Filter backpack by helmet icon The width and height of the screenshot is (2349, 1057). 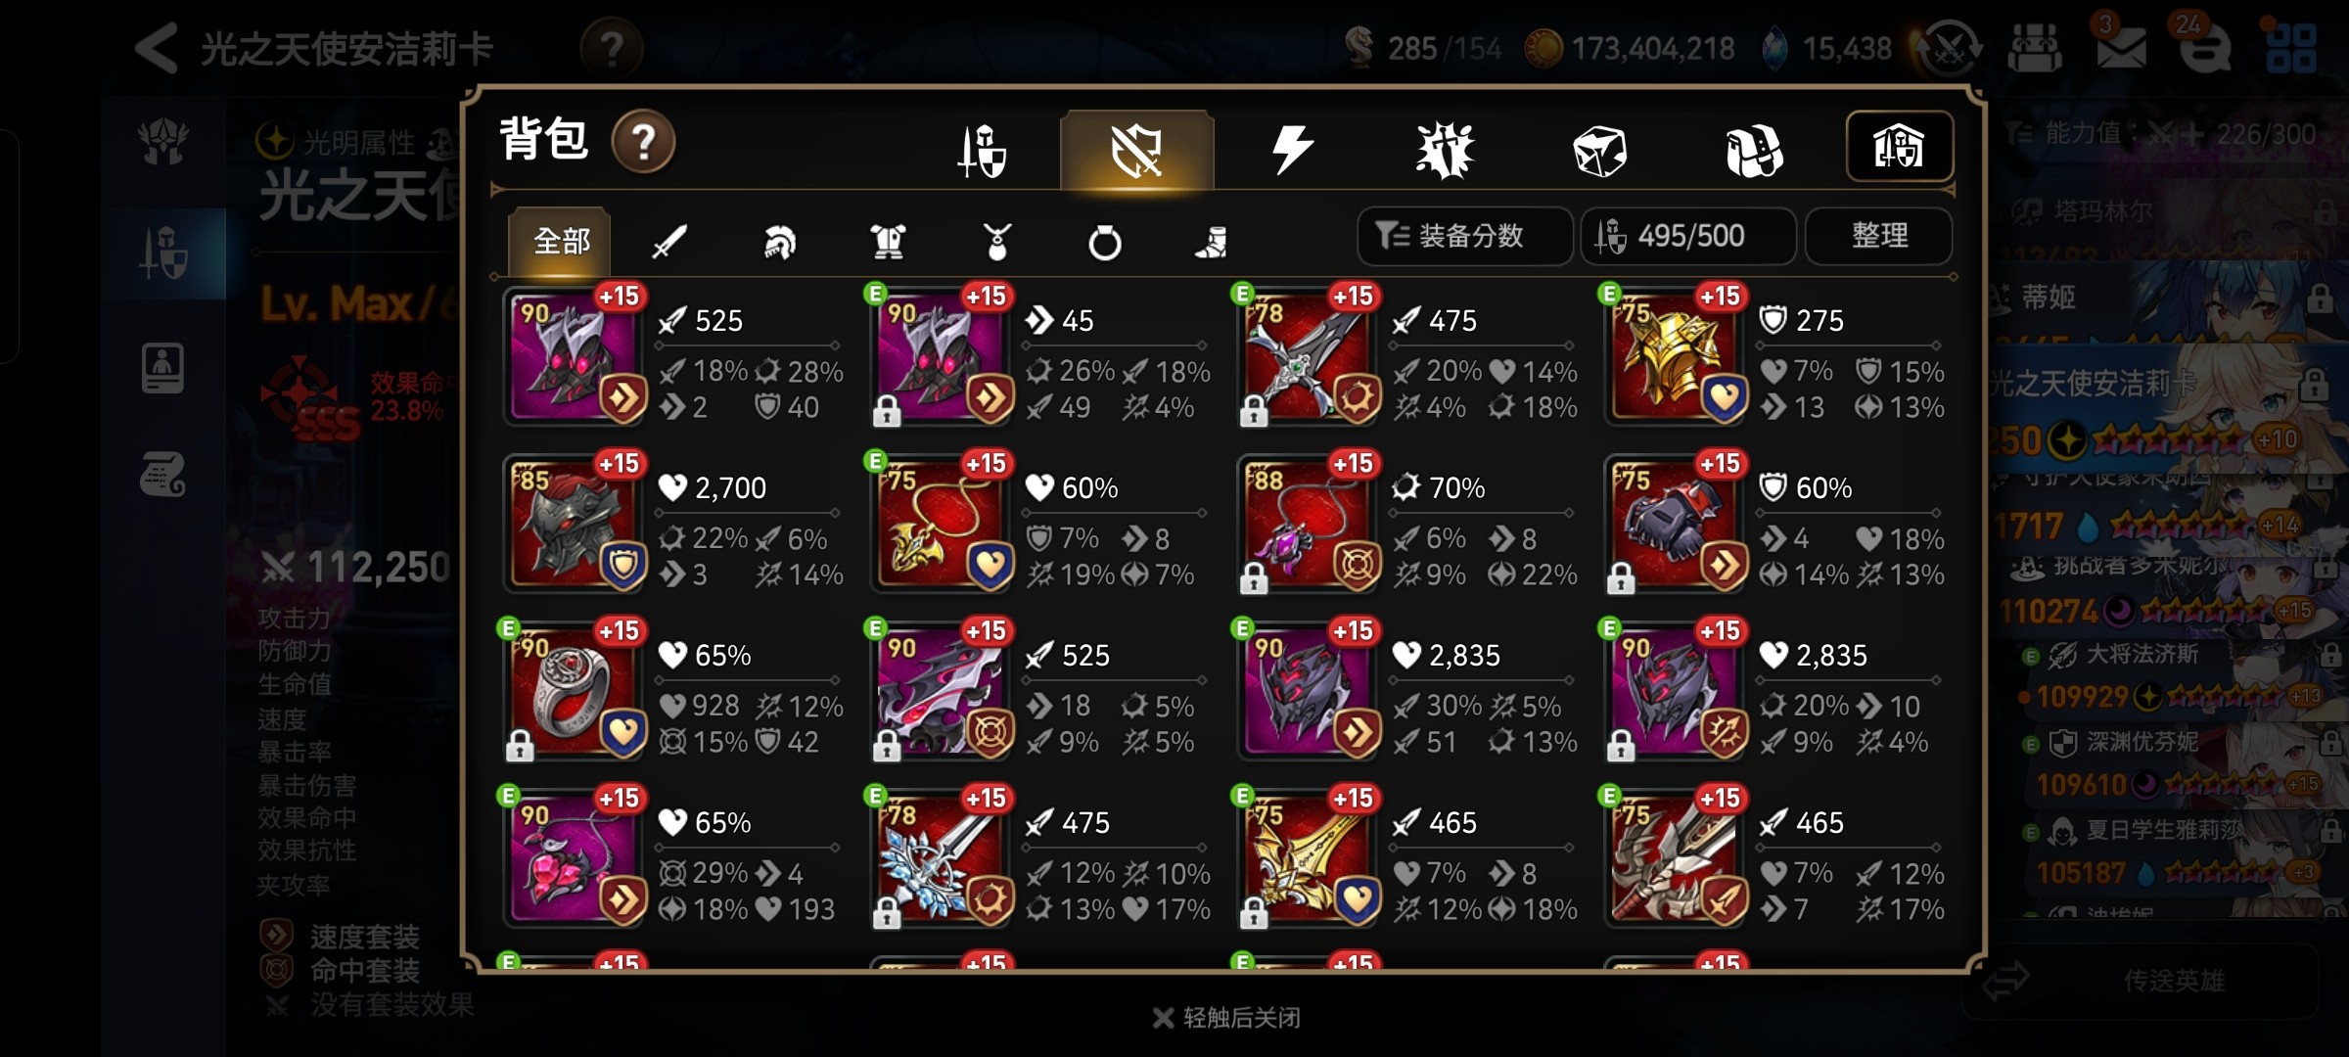[x=779, y=242]
